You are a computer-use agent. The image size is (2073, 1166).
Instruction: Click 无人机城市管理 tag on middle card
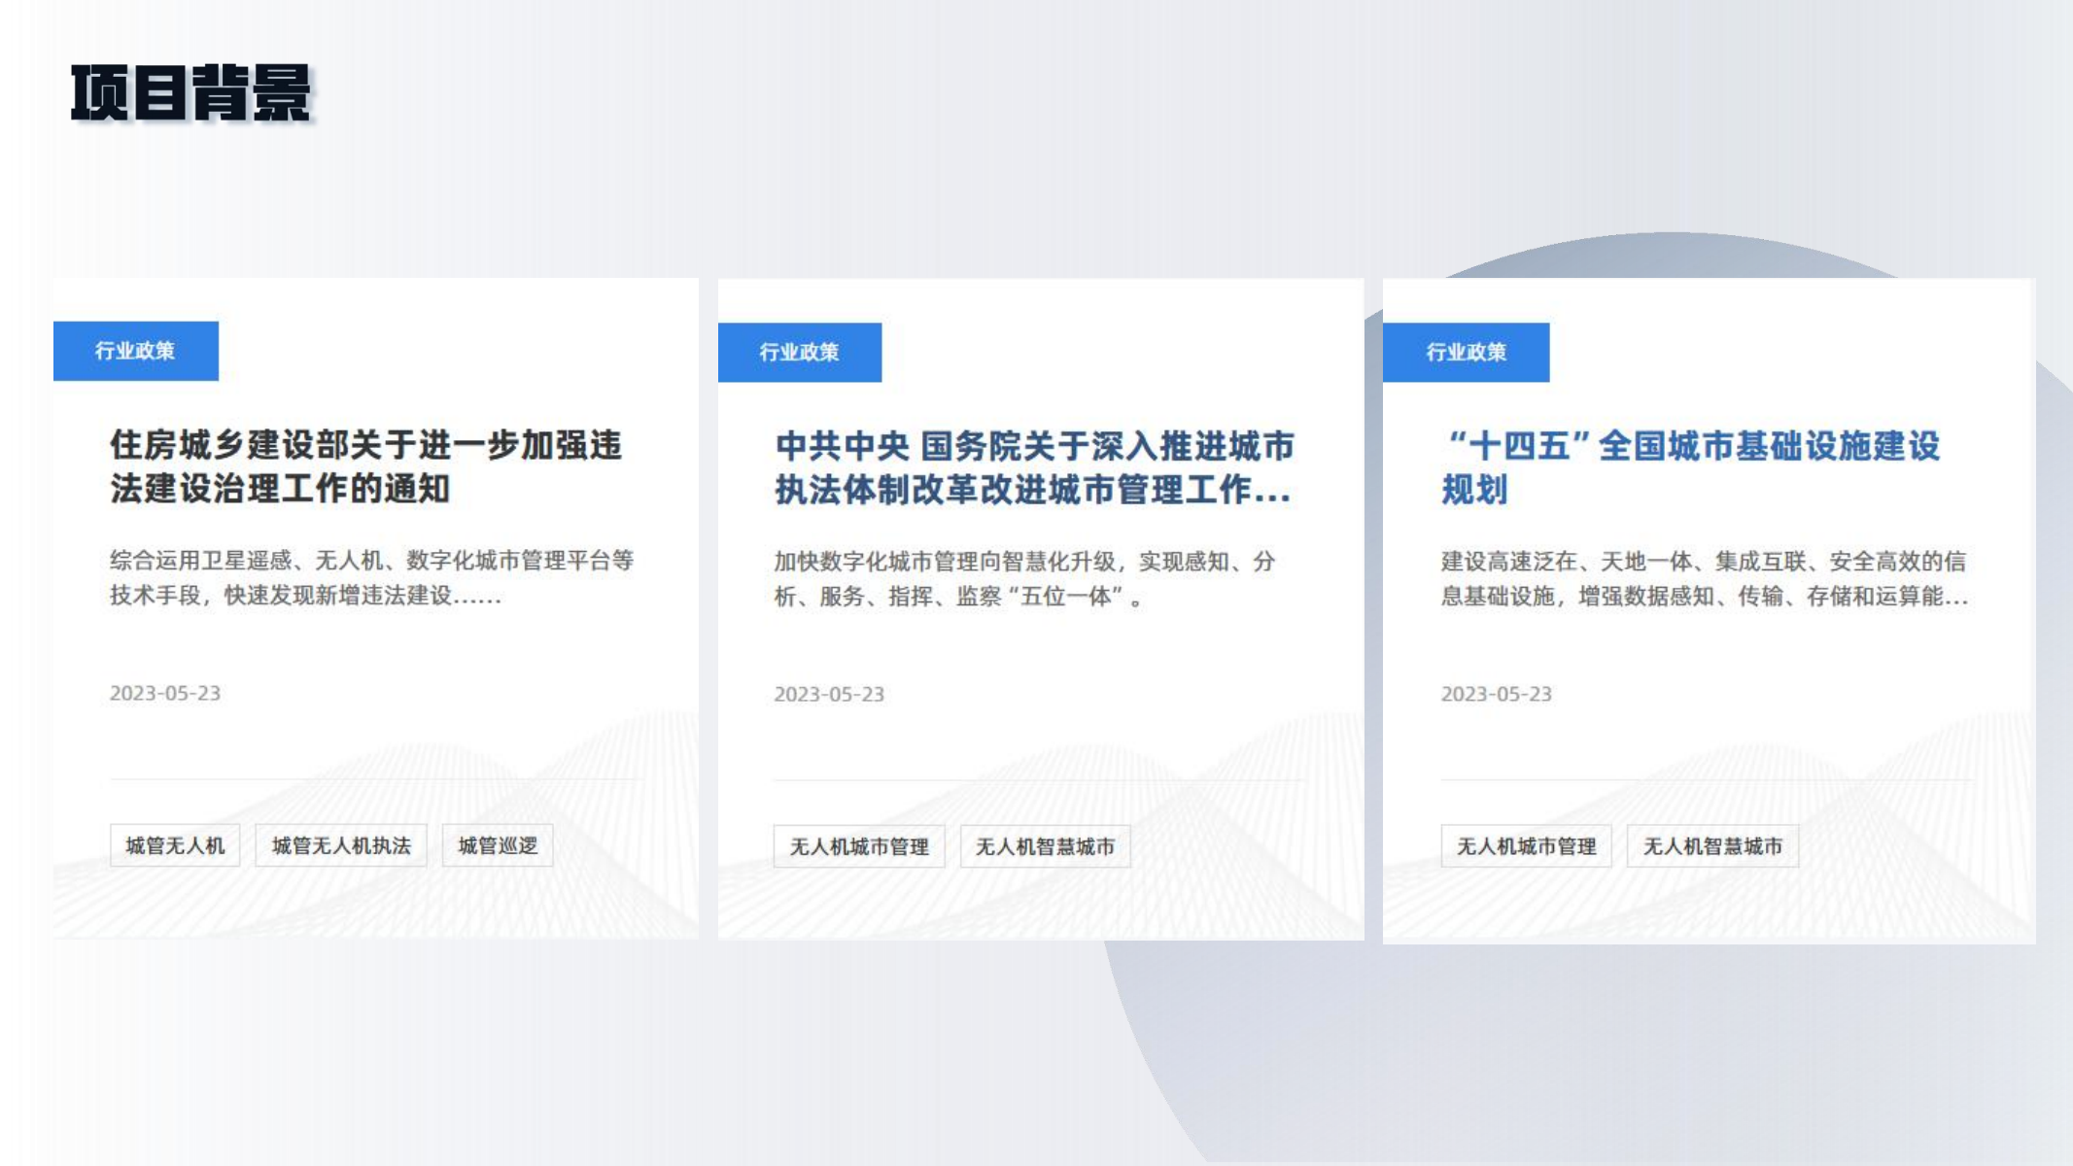coord(859,846)
